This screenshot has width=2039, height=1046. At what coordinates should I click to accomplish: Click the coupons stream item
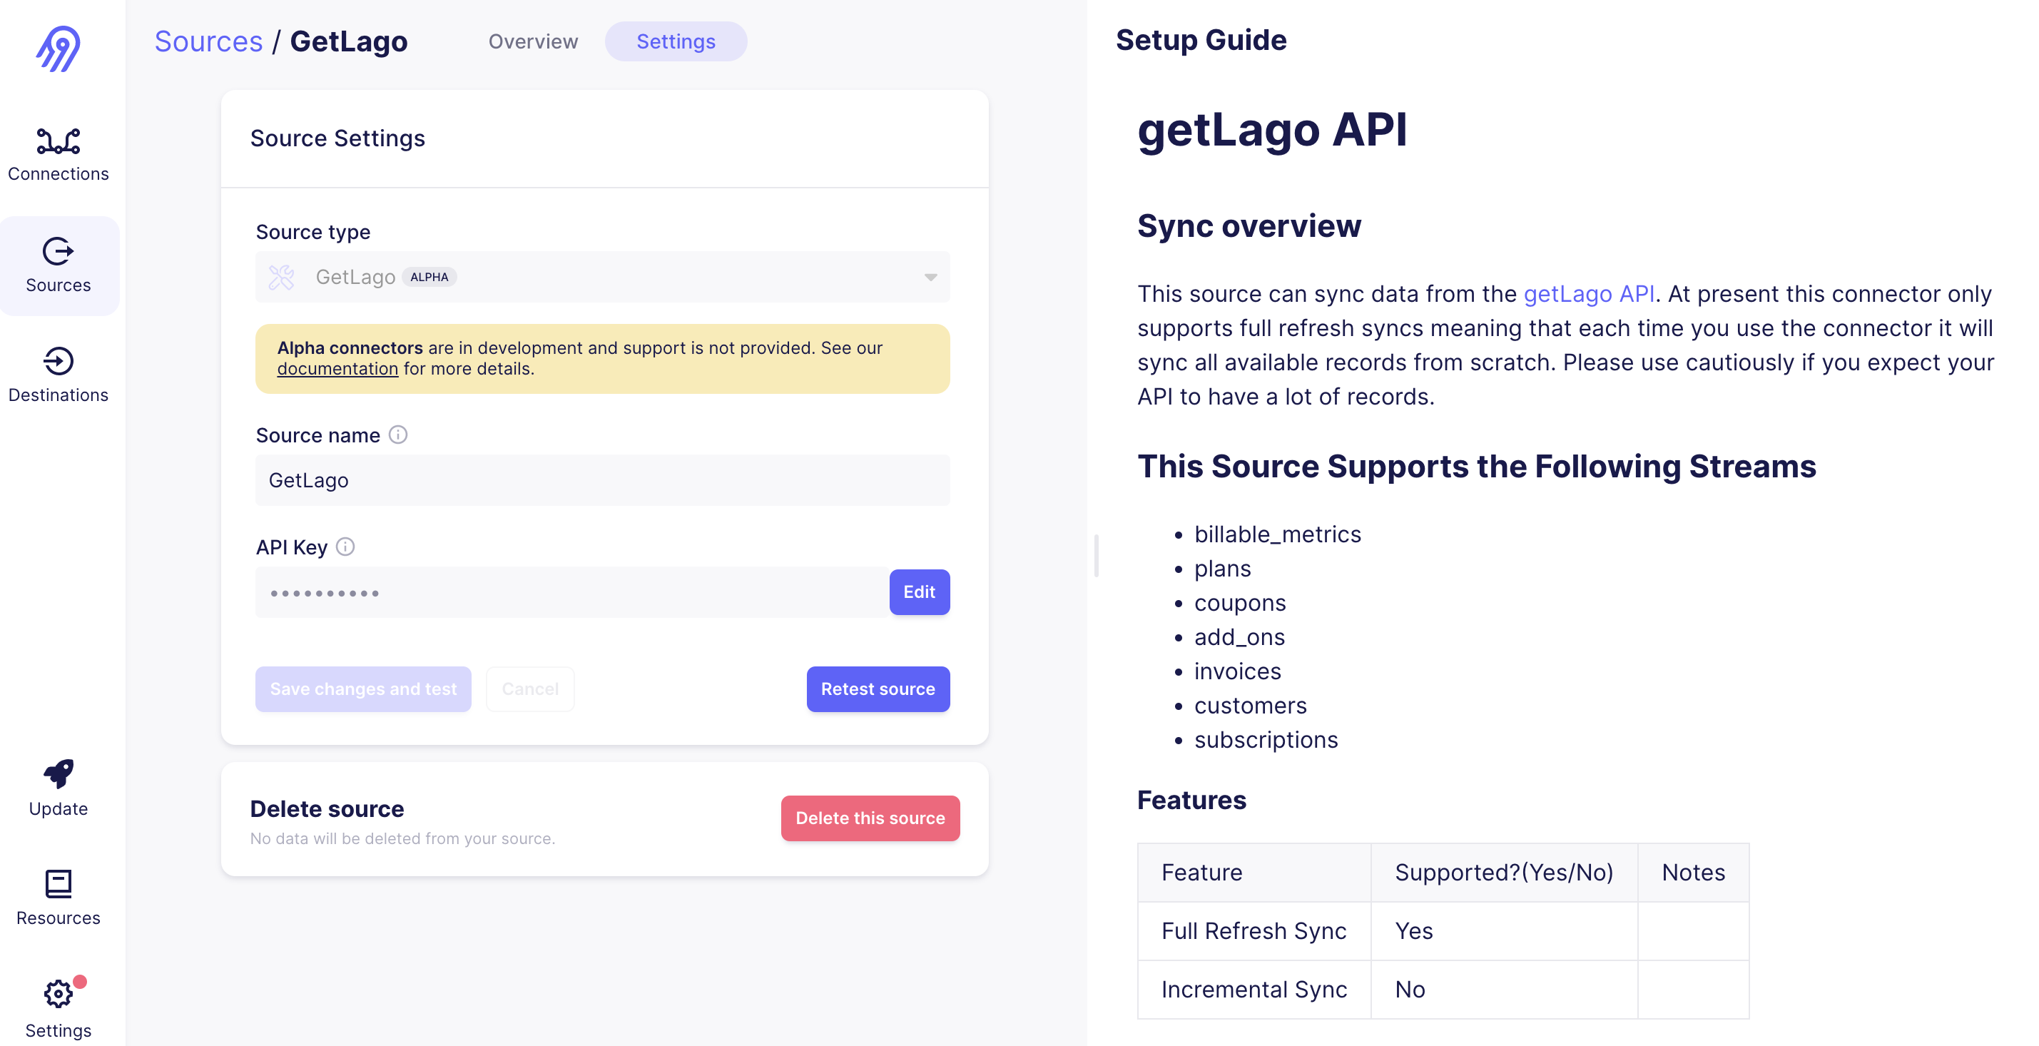[1239, 603]
